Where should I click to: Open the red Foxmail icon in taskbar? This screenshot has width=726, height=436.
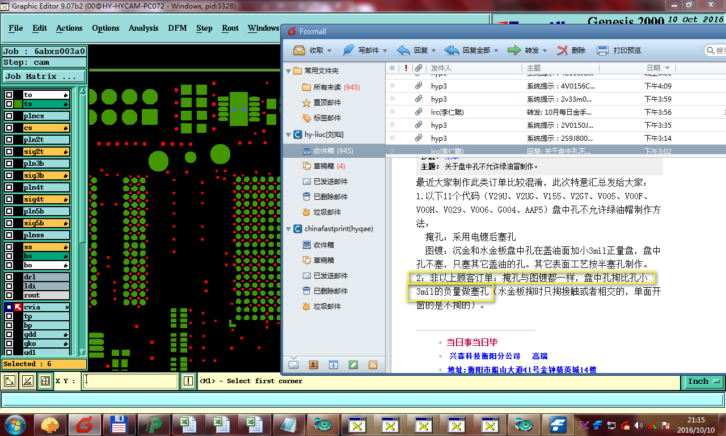(86, 424)
